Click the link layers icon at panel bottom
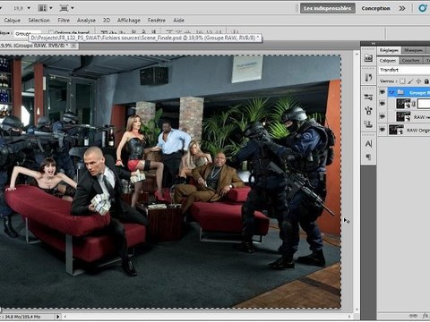This screenshot has height=322, width=430. (x=414, y=316)
